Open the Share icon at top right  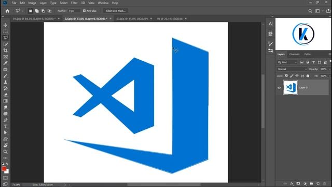(328, 11)
